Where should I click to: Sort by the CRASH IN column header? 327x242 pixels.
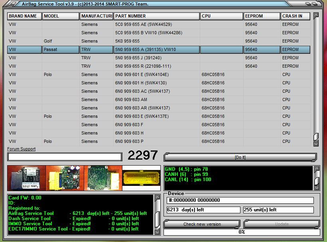(x=295, y=16)
